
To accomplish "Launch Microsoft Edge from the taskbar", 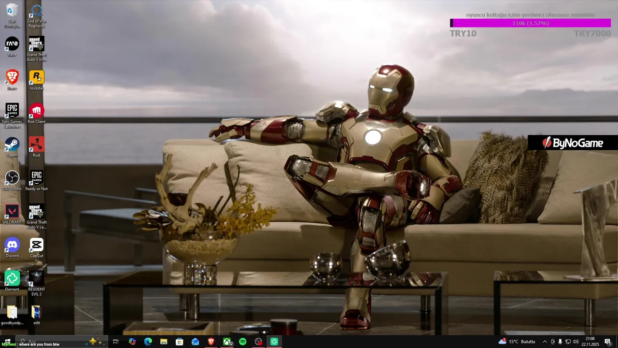I will pyautogui.click(x=148, y=342).
